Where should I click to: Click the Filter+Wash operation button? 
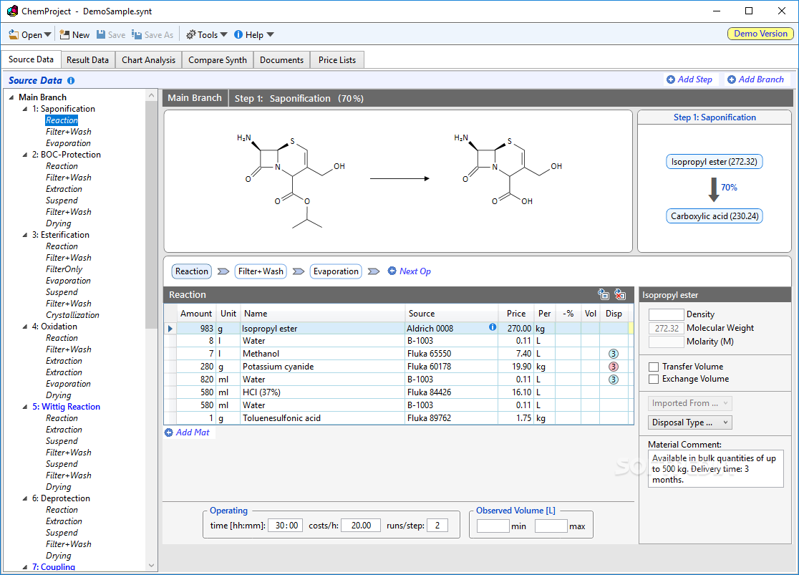(x=261, y=271)
